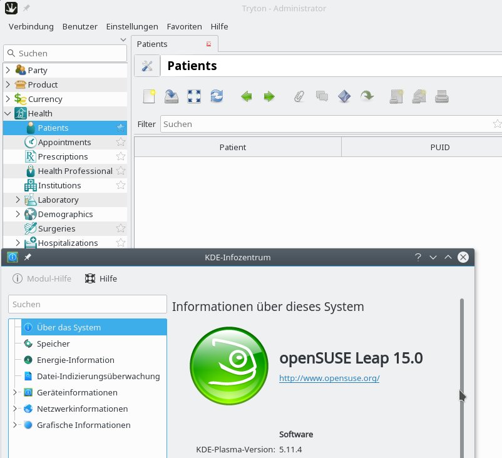Screen dimensions: 502x458
Task: Open the Benutzer menu
Action: (x=80, y=26)
